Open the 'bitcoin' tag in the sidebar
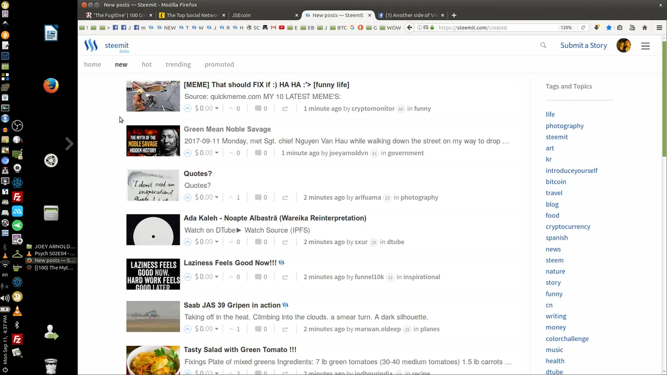 (x=556, y=181)
